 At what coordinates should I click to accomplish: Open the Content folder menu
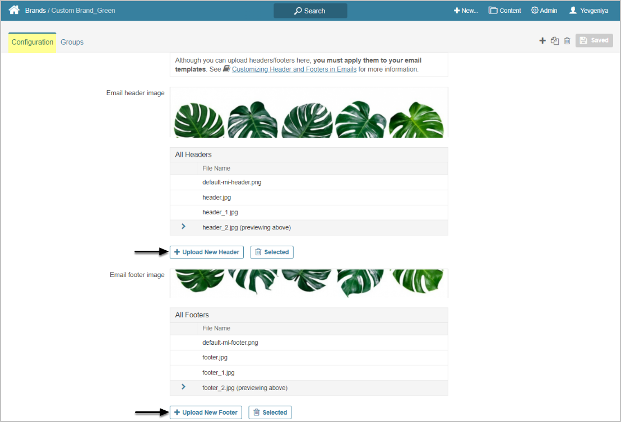pos(504,11)
